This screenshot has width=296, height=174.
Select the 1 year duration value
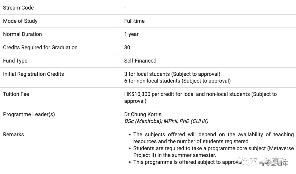(x=131, y=34)
